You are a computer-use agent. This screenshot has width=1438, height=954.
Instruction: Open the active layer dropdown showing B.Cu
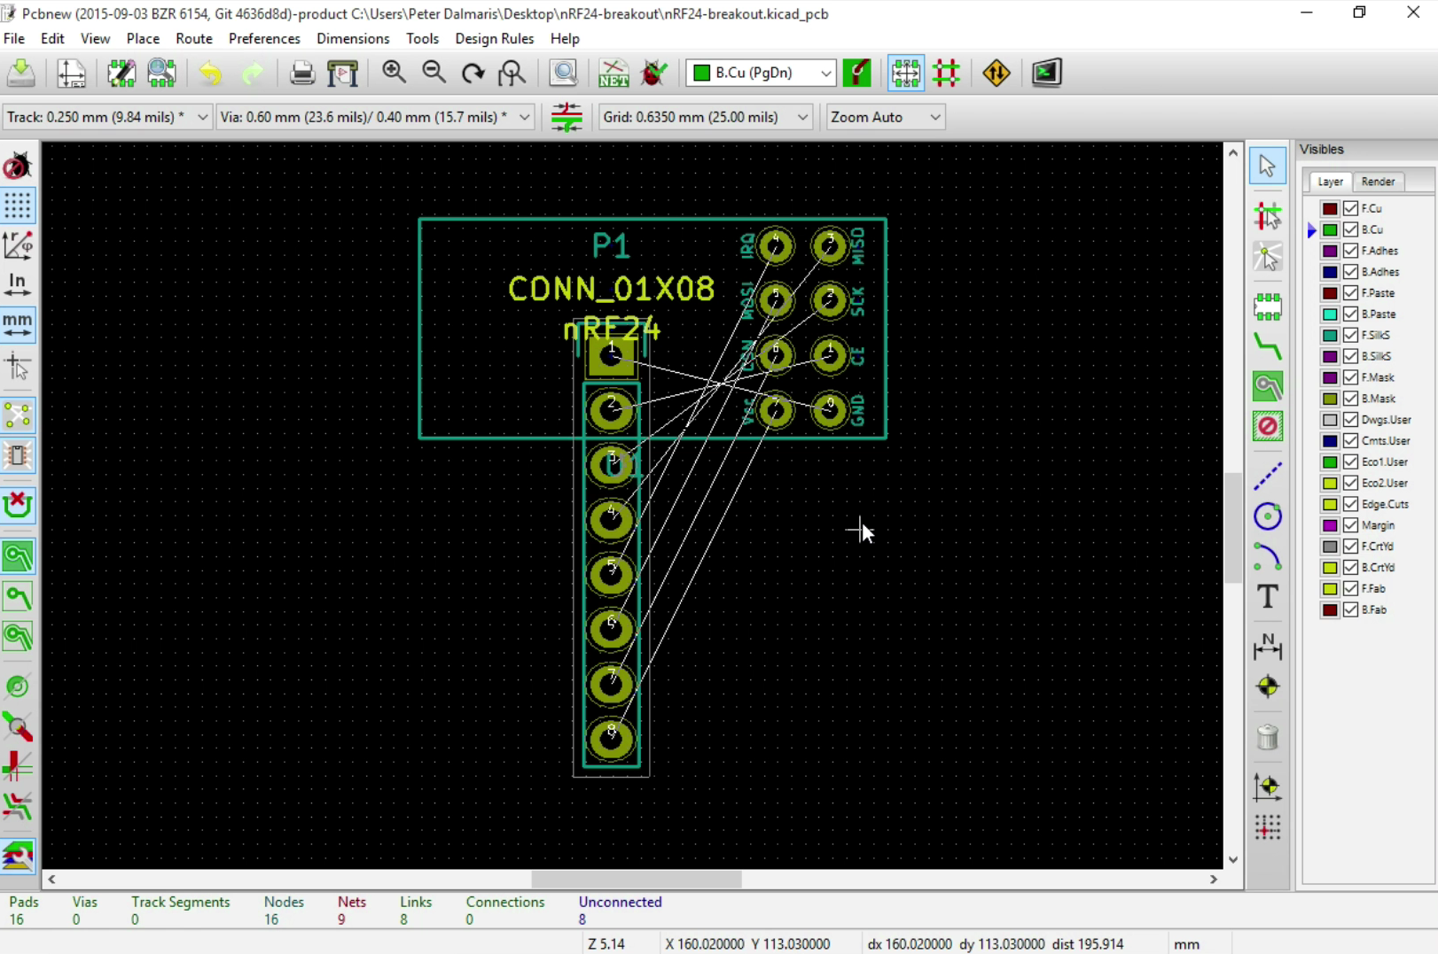click(825, 73)
